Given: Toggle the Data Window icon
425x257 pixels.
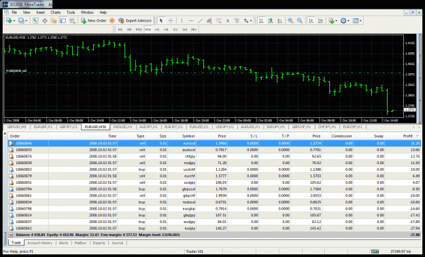Looking at the screenshot, I should point(45,20).
